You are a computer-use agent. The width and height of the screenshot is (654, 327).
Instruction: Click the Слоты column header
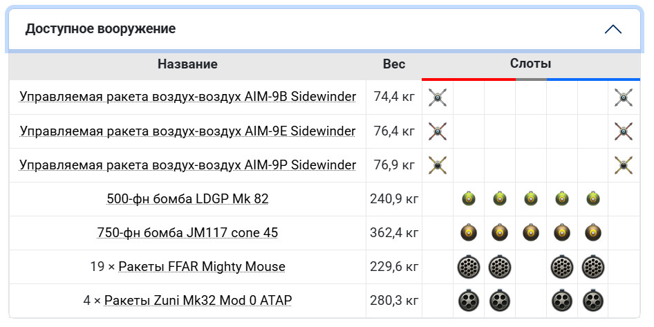pyautogui.click(x=530, y=64)
